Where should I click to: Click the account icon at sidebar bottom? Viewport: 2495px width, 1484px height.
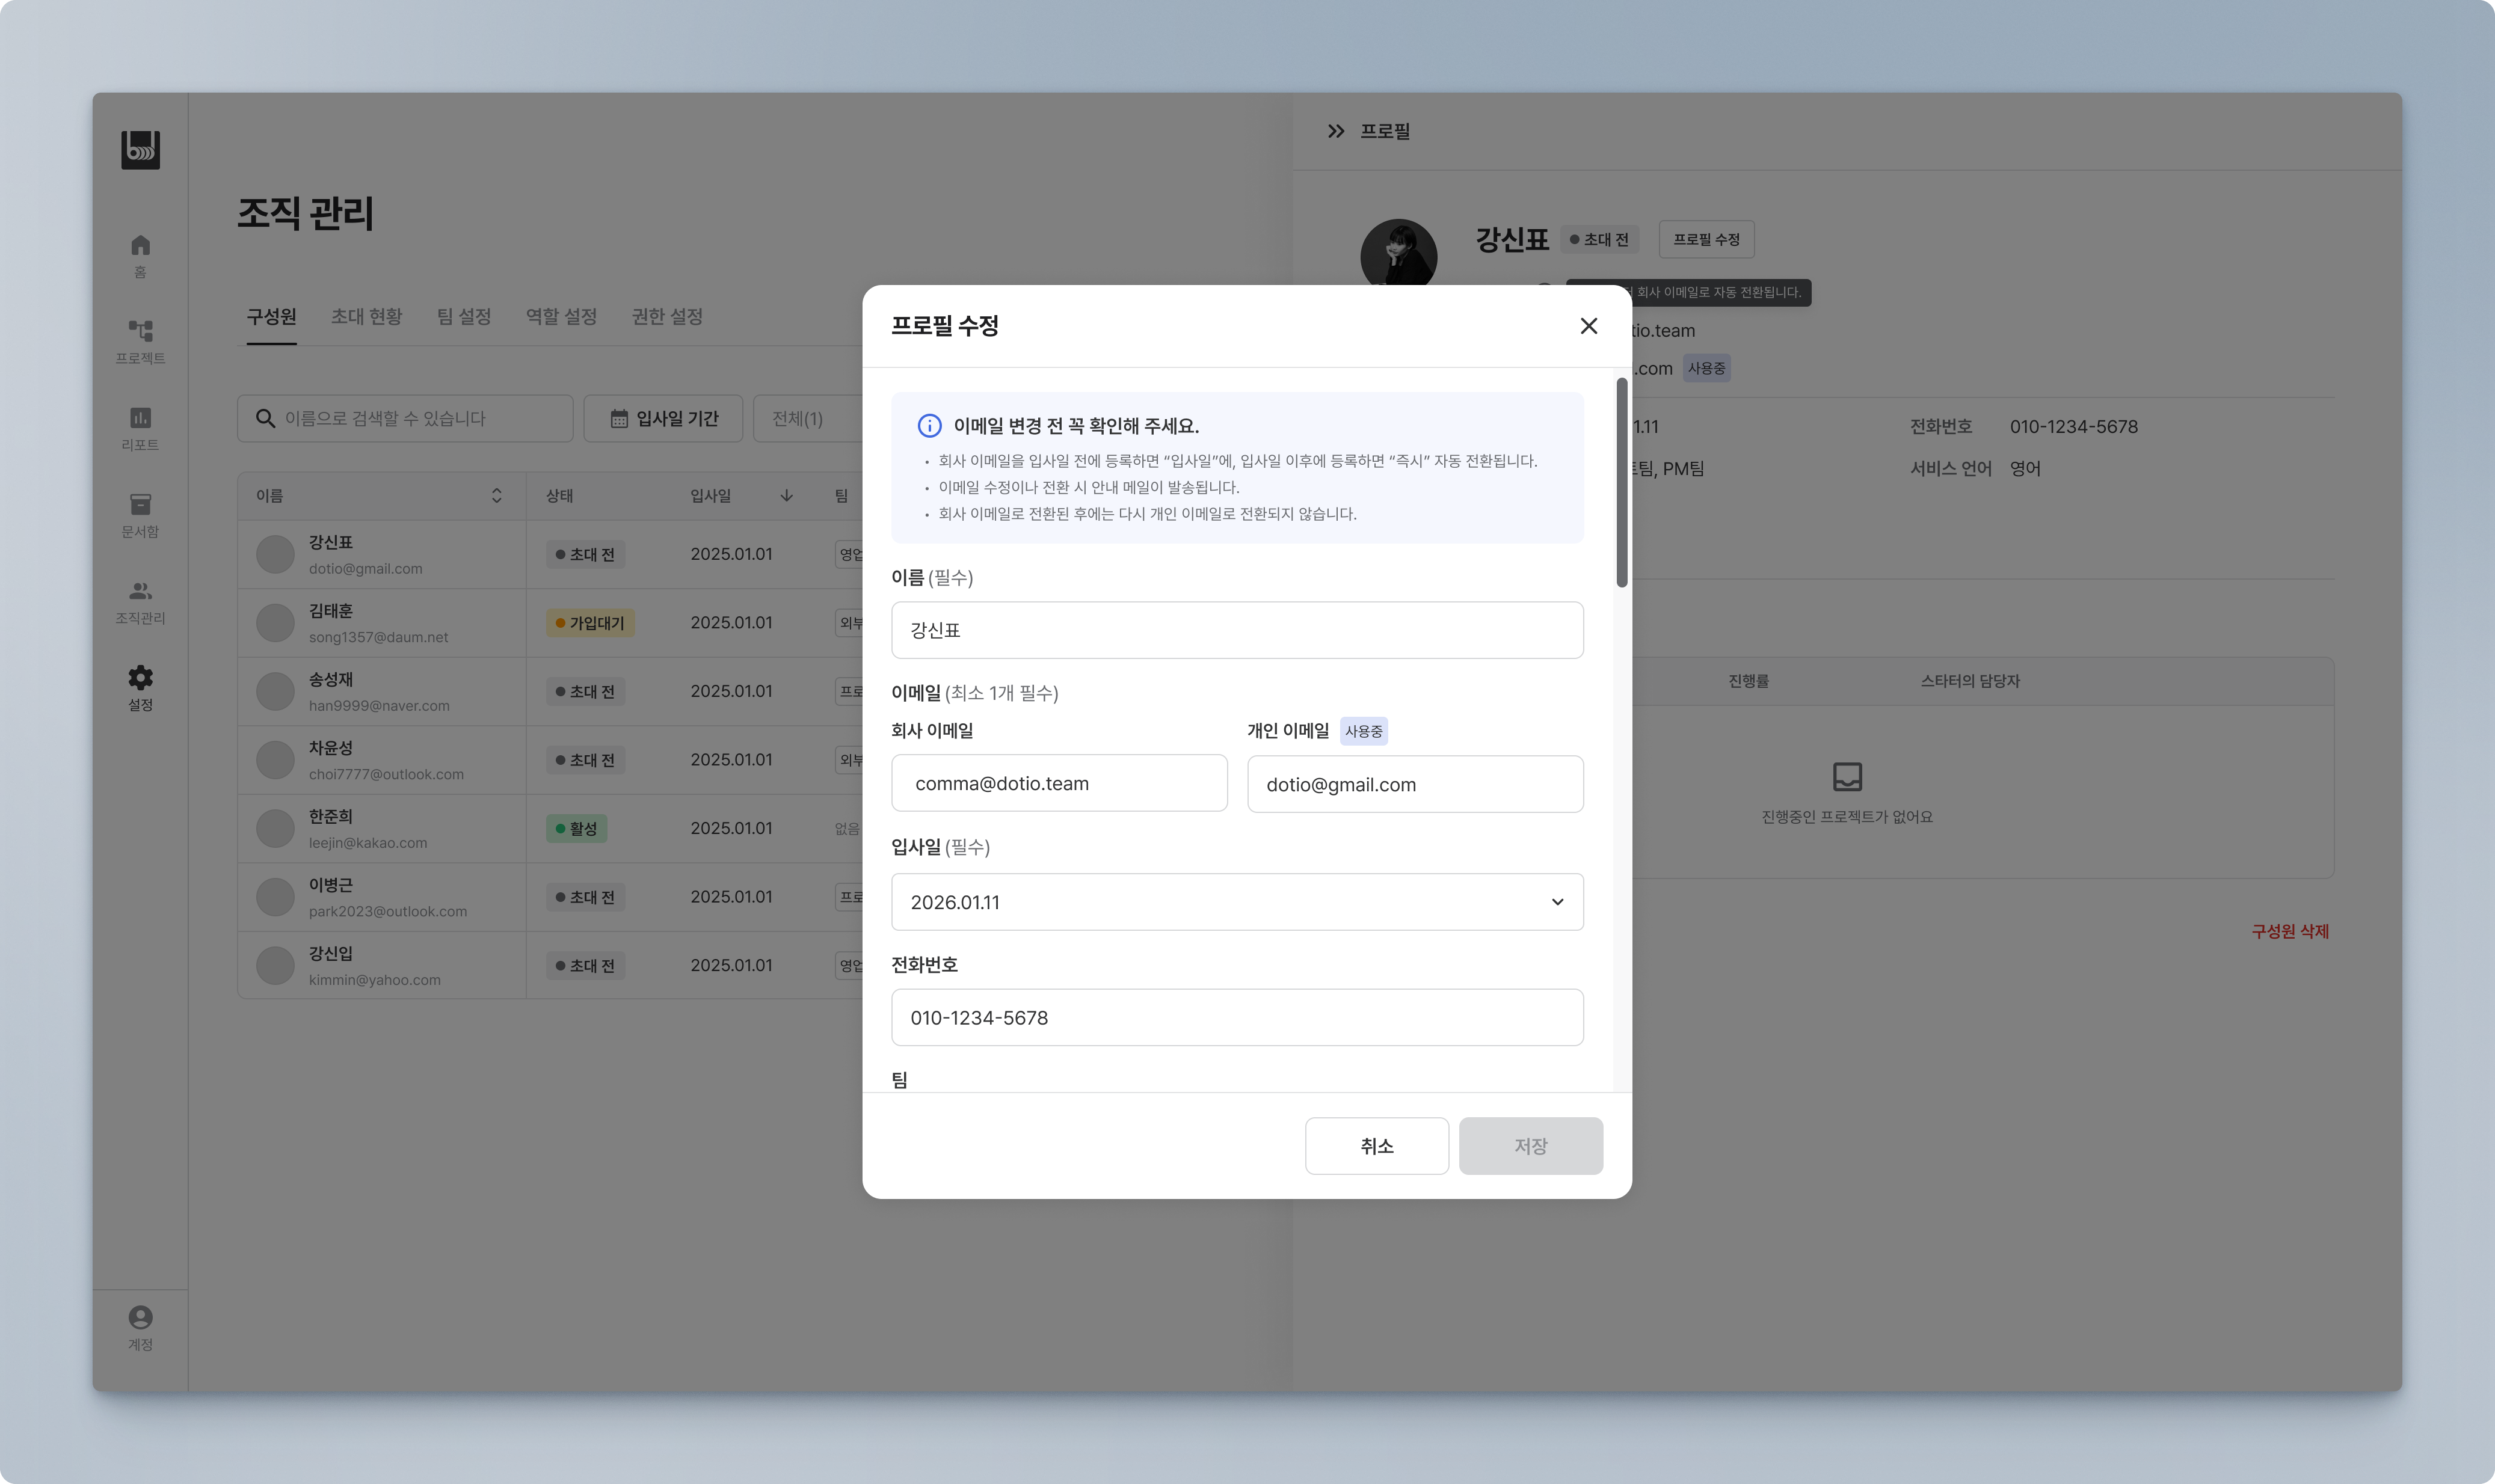(x=140, y=1317)
